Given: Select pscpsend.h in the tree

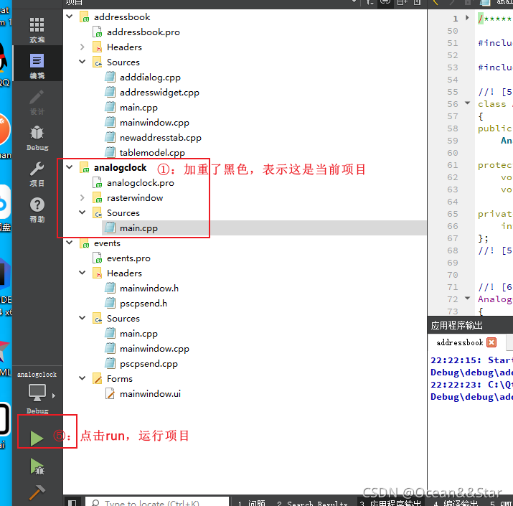Looking at the screenshot, I should coord(143,304).
